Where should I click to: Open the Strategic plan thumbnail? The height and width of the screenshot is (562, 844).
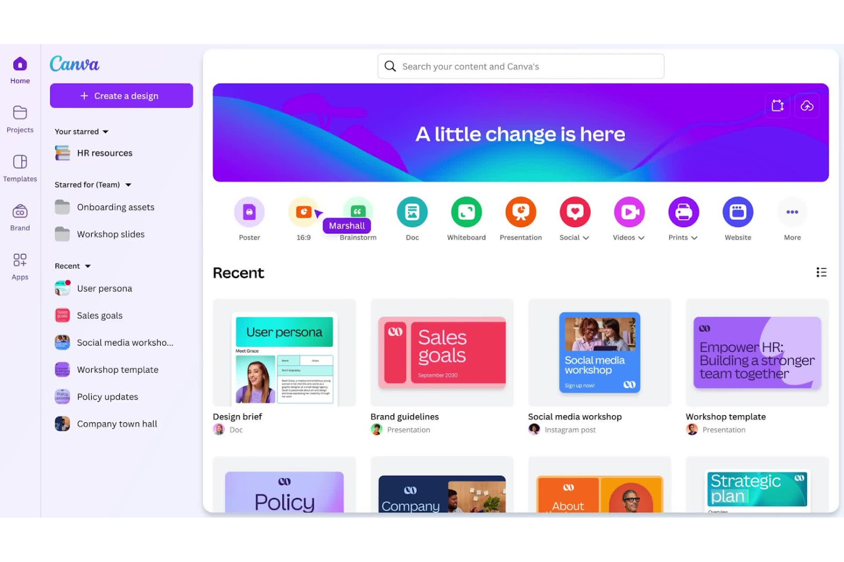coord(757,485)
